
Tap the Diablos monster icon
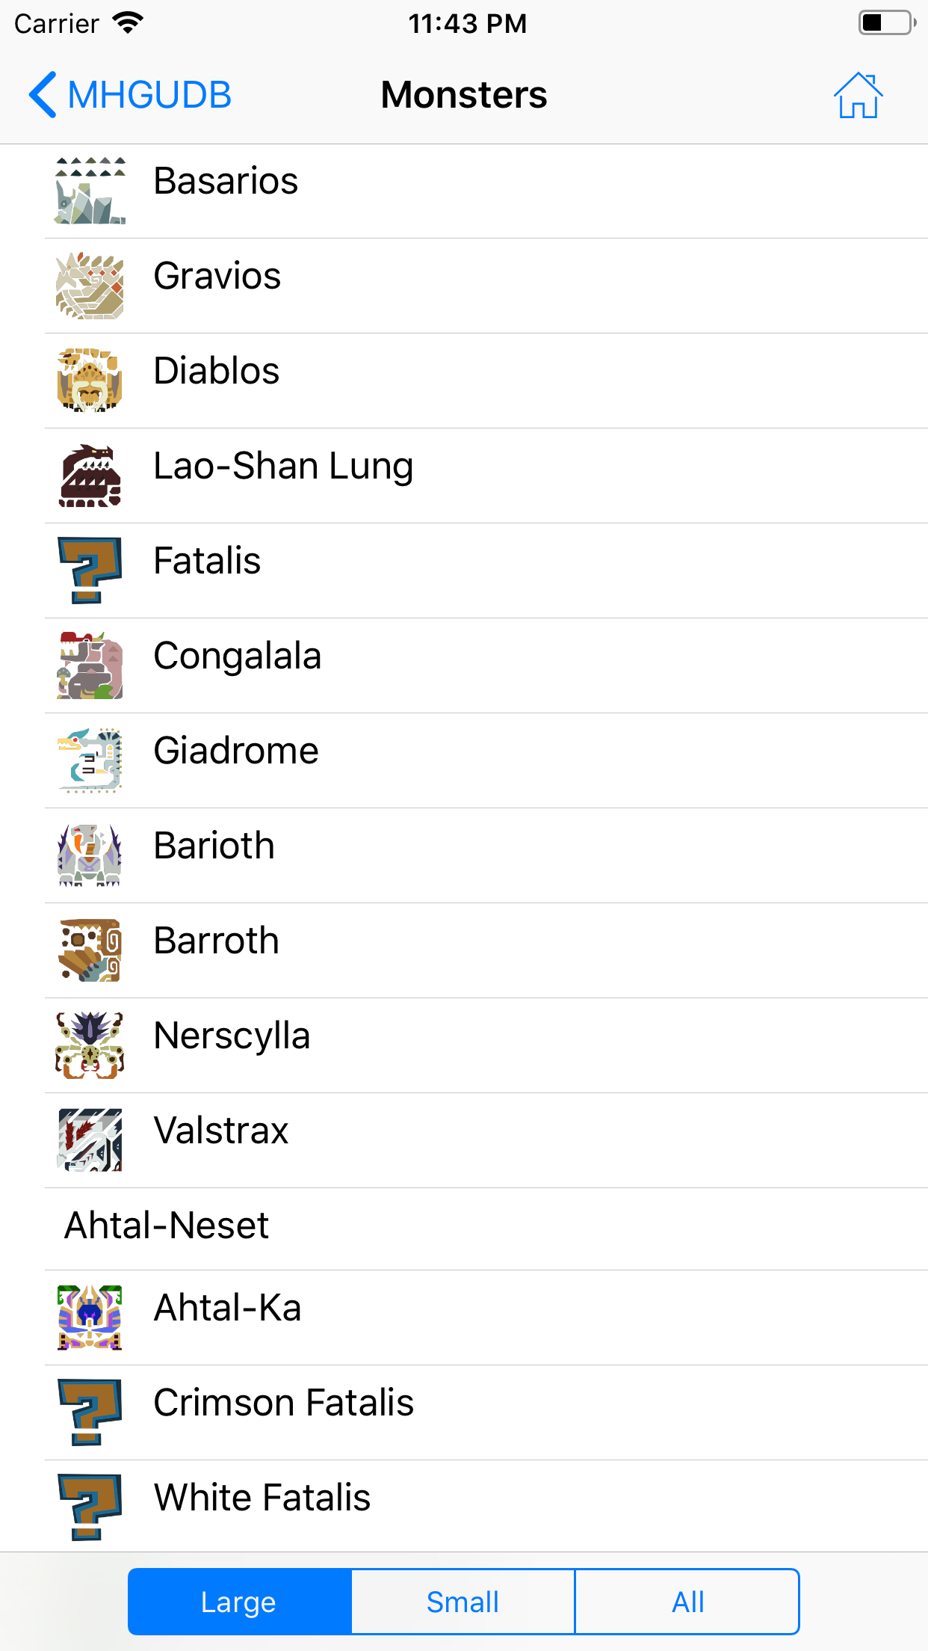tap(90, 381)
